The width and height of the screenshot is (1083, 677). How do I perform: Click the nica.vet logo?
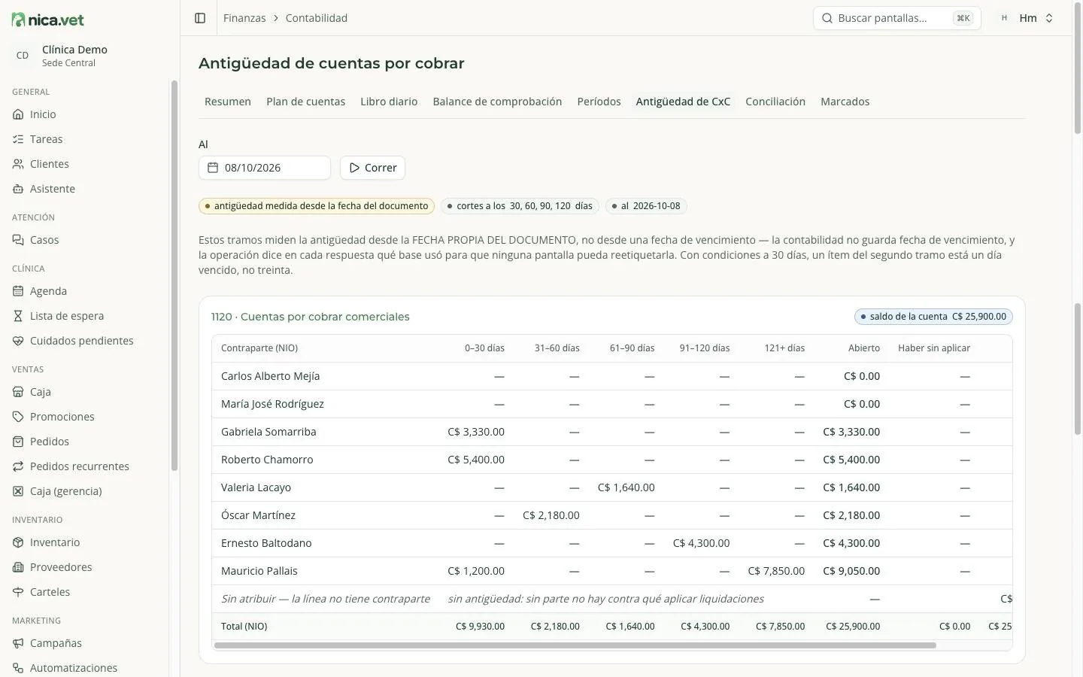tap(48, 20)
